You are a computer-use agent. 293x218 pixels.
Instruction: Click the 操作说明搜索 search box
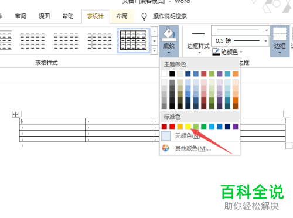pos(170,16)
